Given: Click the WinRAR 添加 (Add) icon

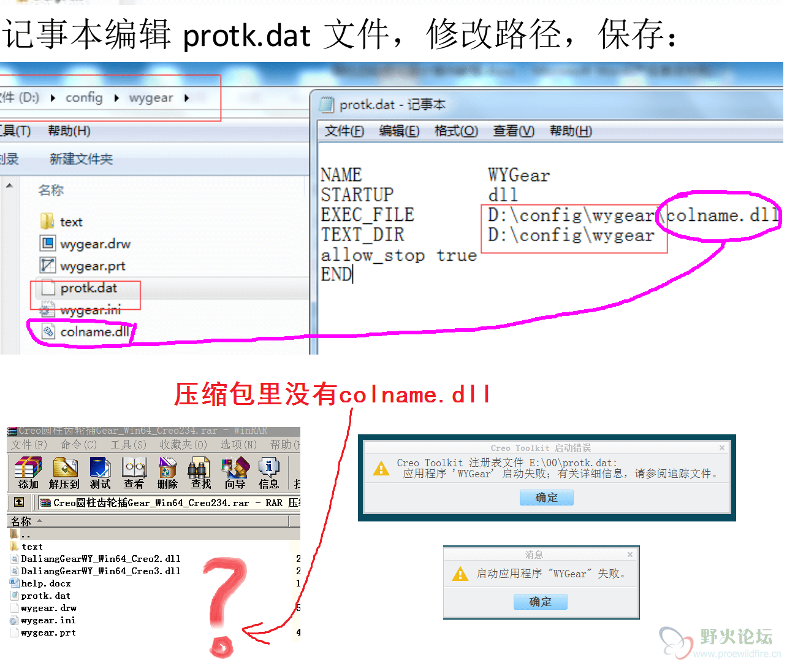Looking at the screenshot, I should pyautogui.click(x=28, y=473).
